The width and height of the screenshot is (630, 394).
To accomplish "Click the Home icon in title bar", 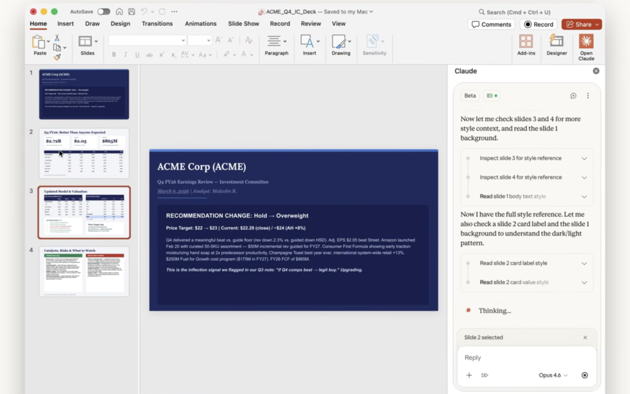I will 119,12.
